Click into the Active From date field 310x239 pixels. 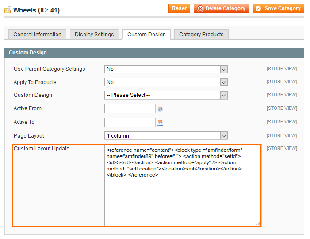pos(130,109)
